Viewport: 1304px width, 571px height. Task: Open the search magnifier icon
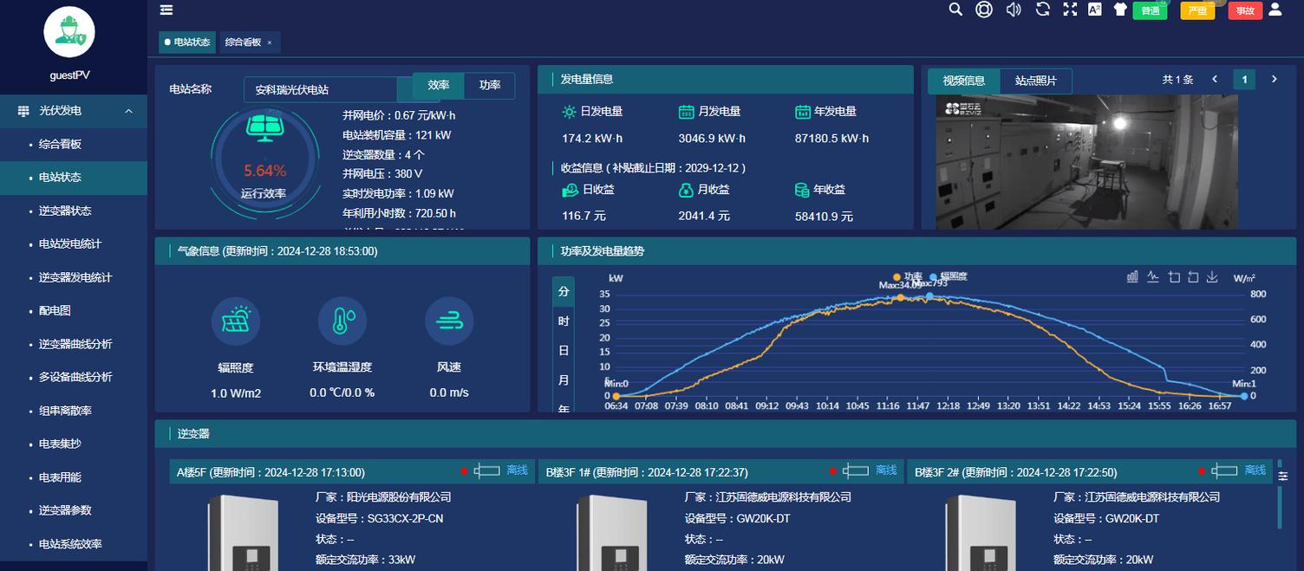(955, 10)
